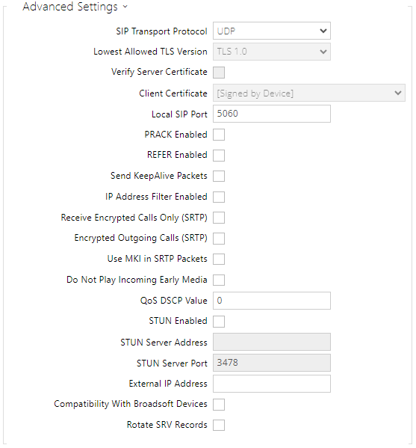416x448 pixels.
Task: Check Encrypted Outgoing Calls (SRTP)
Action: [219, 239]
